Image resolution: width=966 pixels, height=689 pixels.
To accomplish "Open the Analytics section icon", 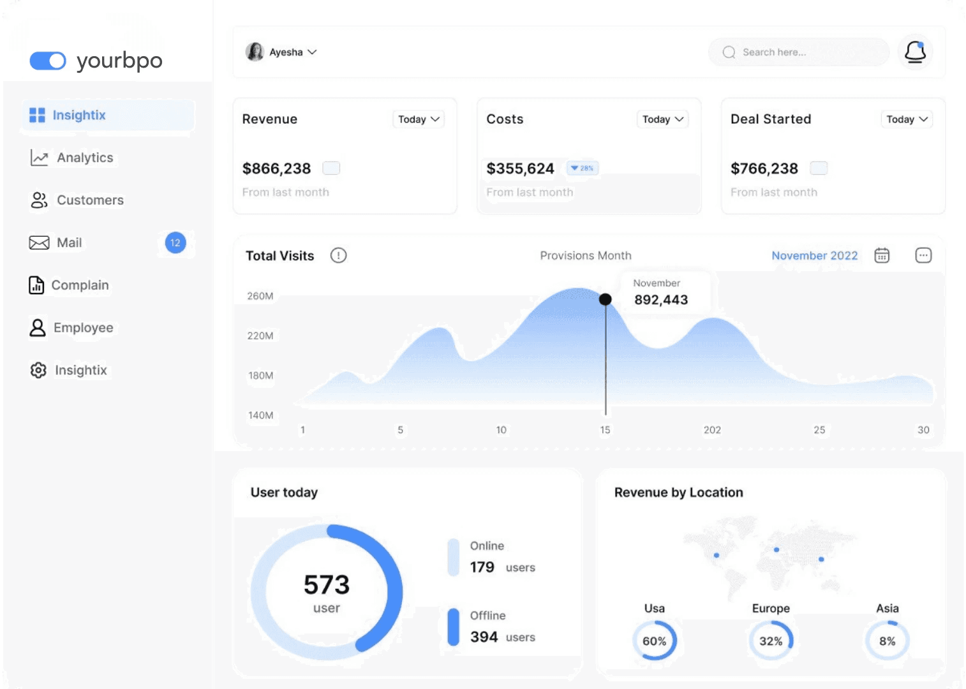I will [38, 158].
